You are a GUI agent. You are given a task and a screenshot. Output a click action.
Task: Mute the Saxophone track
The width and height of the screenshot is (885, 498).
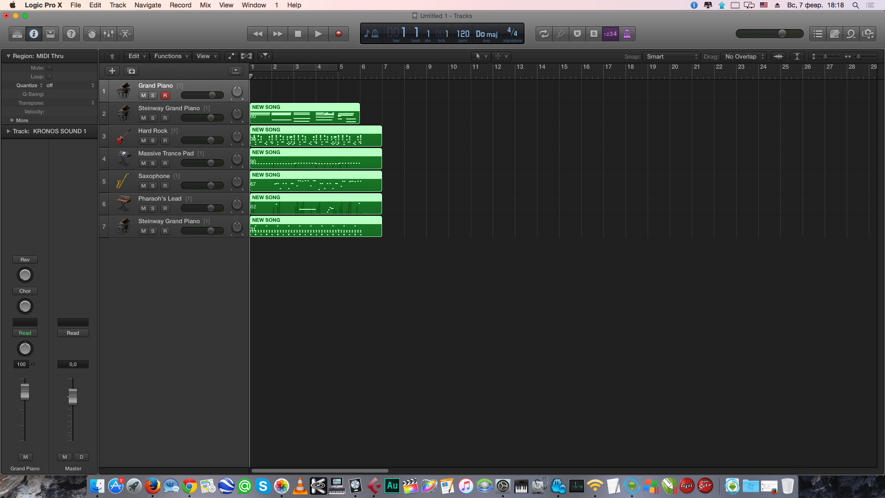[x=143, y=186]
